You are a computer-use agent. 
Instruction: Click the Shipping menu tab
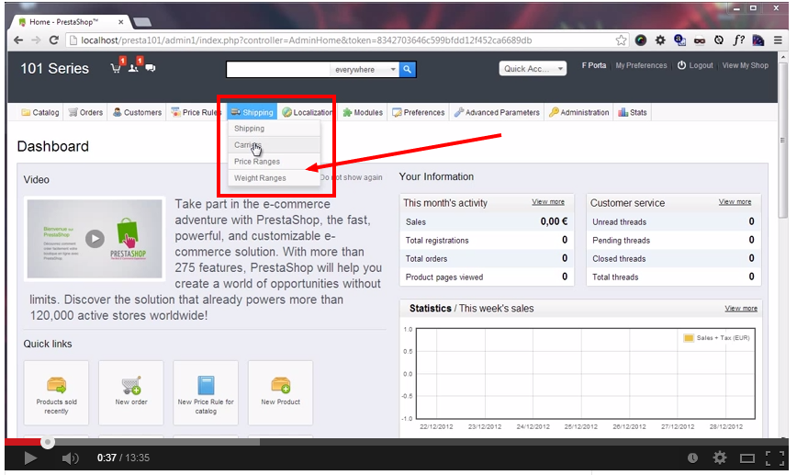click(x=253, y=112)
